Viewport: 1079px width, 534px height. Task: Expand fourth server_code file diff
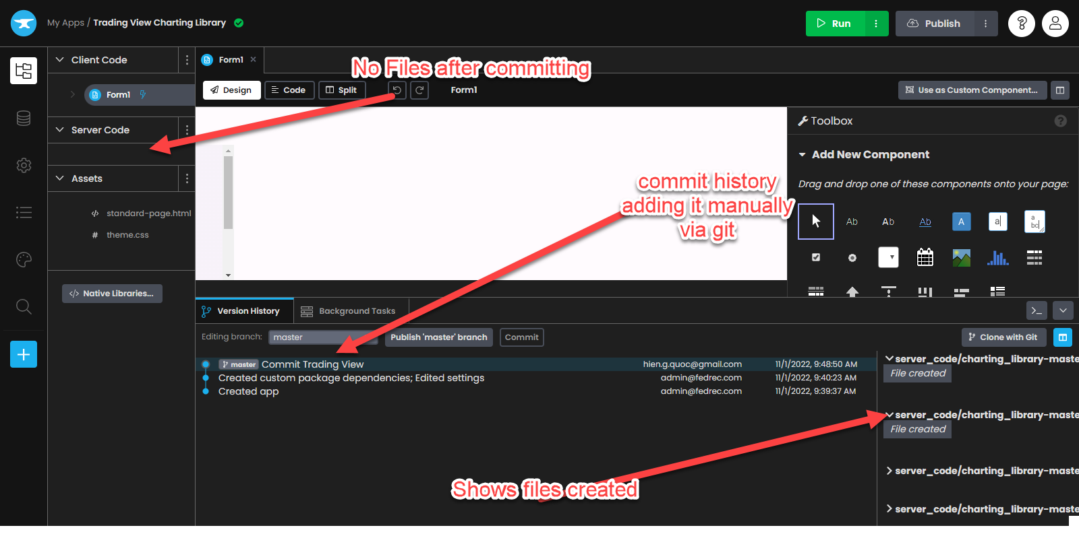(x=890, y=509)
